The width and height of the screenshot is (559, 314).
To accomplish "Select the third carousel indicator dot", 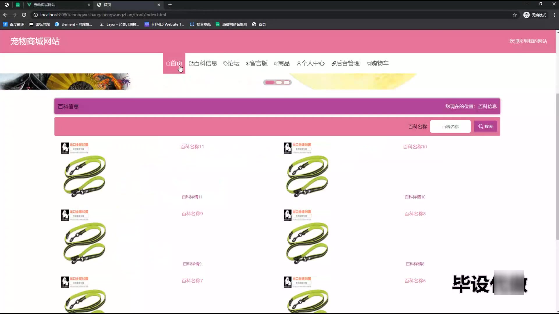I will pyautogui.click(x=287, y=83).
